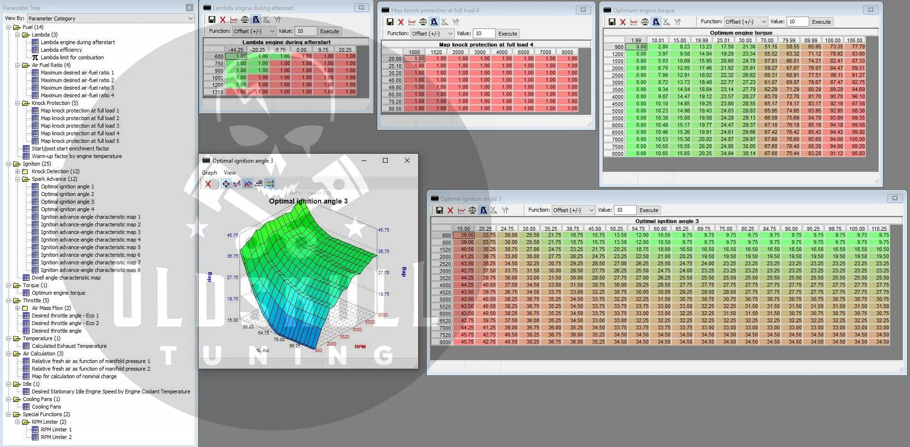This screenshot has width=910, height=447.
Task: Click Execute in the Optimal ignition angle 3 table
Action: pyautogui.click(x=649, y=210)
